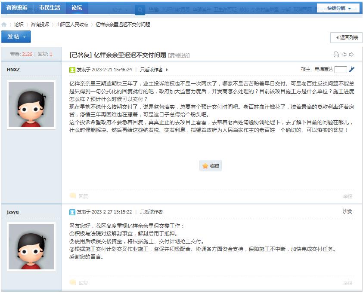Click the print icon beside the thread title
This screenshot has width=363, height=293.
point(336,55)
